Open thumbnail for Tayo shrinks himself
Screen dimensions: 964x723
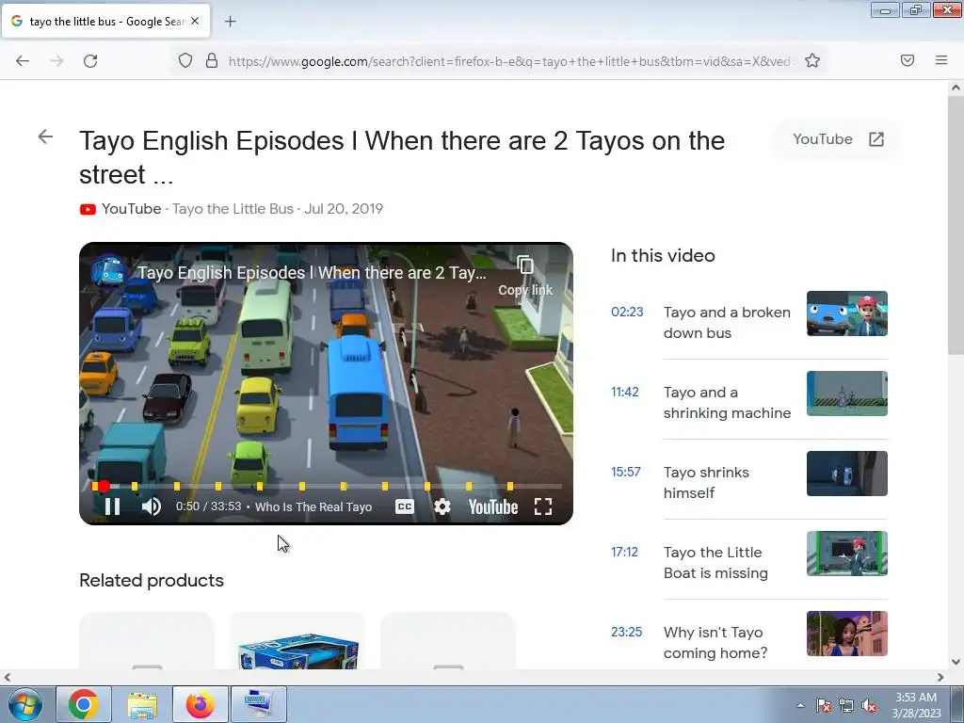[x=847, y=474]
